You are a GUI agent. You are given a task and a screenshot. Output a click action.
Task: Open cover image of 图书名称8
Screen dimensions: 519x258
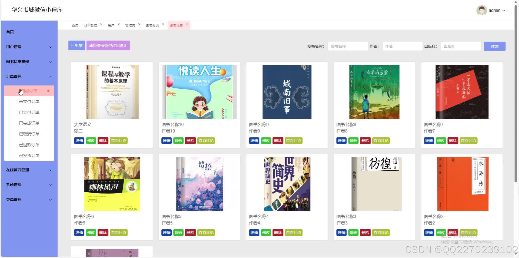pyautogui.click(x=374, y=92)
